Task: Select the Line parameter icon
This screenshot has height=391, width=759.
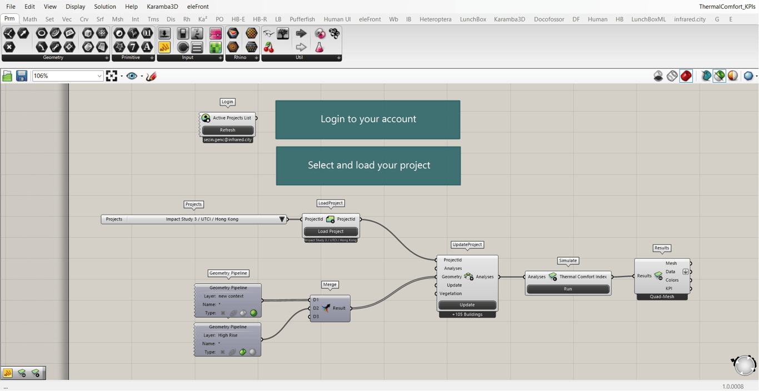Action: pyautogui.click(x=56, y=47)
